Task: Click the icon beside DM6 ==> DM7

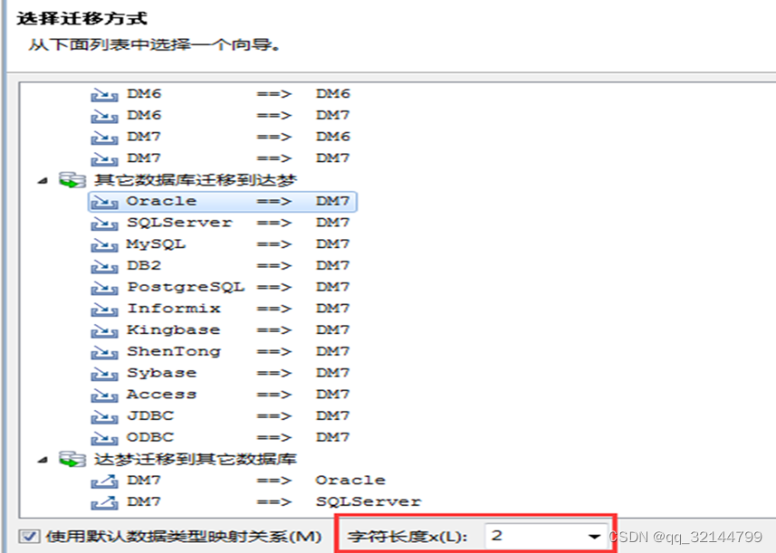Action: pyautogui.click(x=104, y=116)
